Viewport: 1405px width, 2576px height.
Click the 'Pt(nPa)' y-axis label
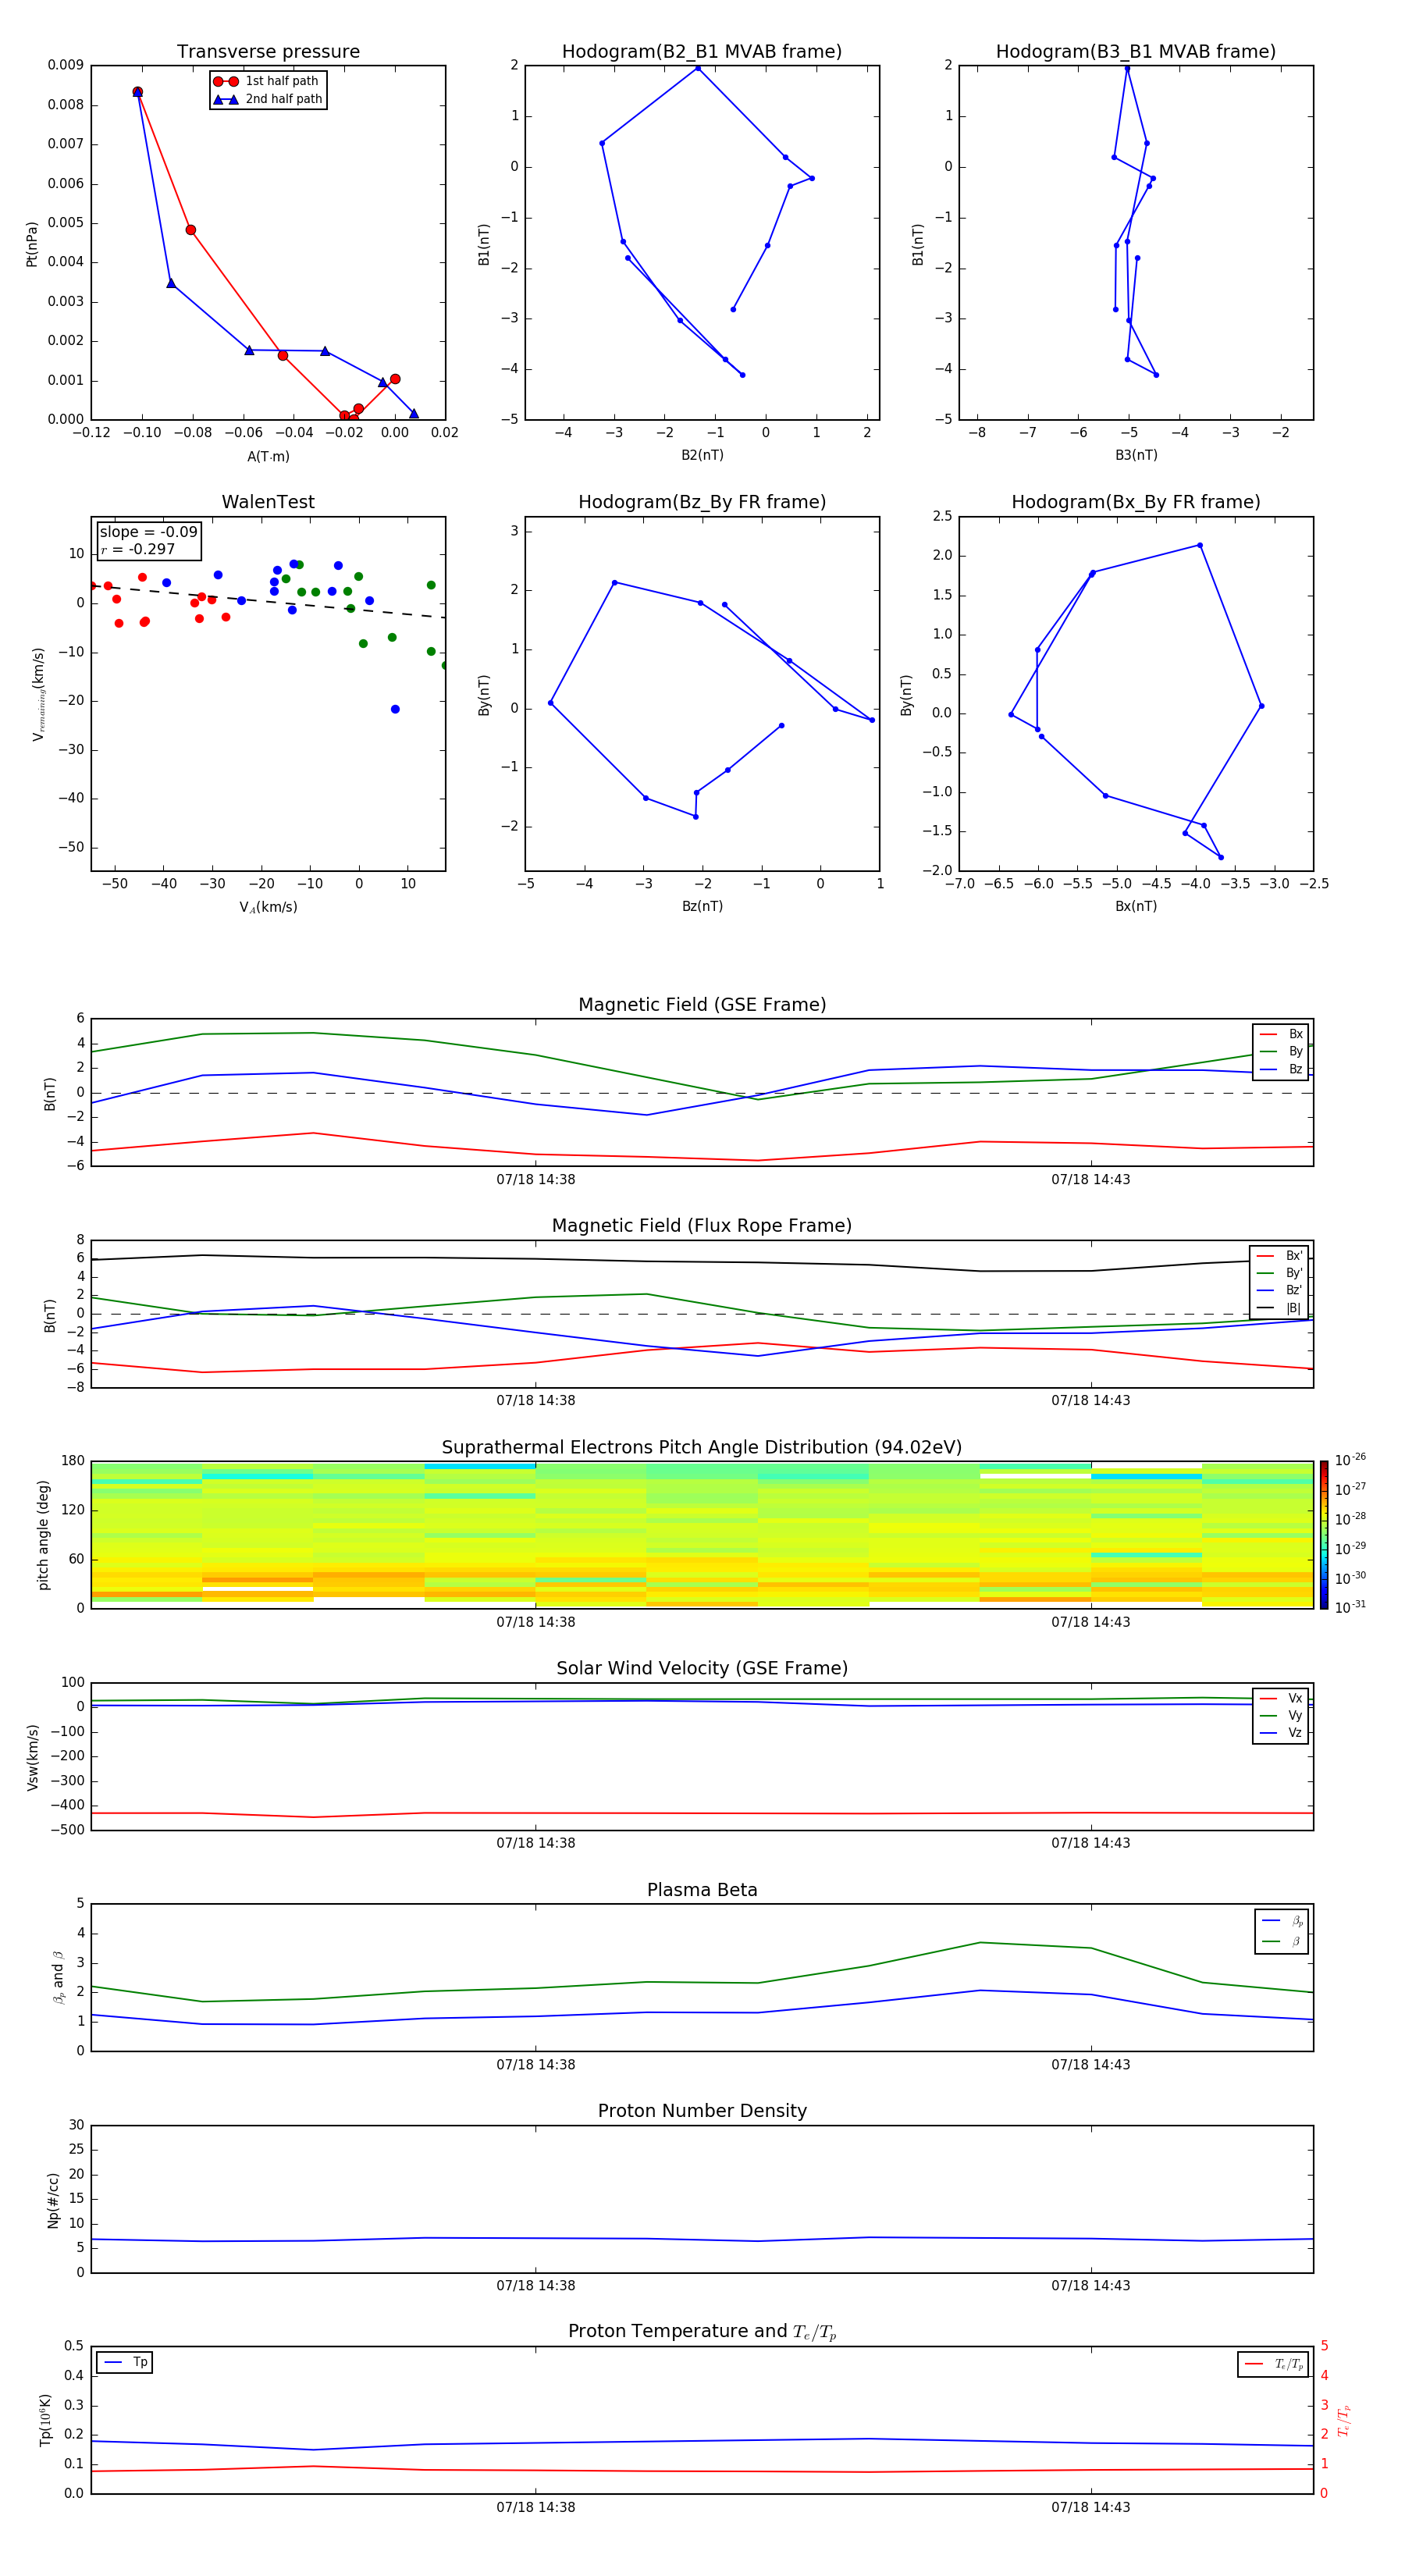[32, 243]
